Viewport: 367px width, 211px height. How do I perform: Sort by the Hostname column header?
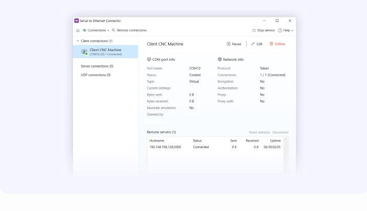pos(157,140)
